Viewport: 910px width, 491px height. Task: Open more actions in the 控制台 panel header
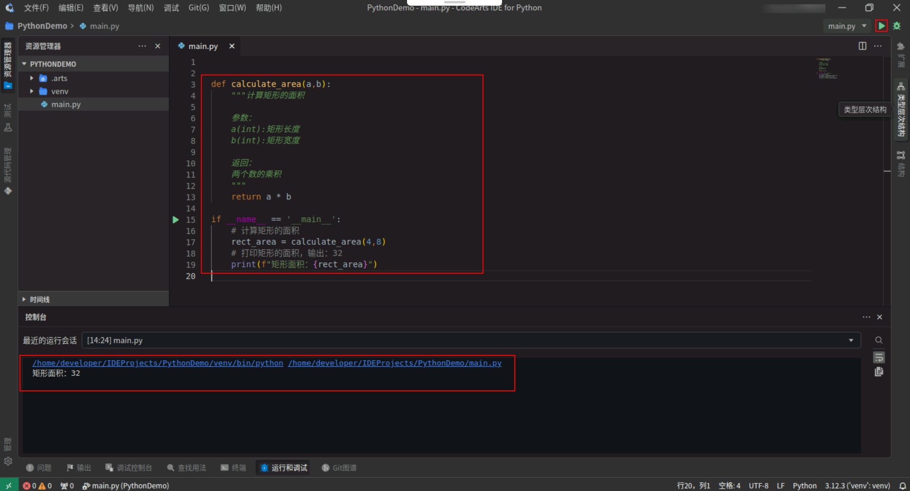tap(866, 317)
